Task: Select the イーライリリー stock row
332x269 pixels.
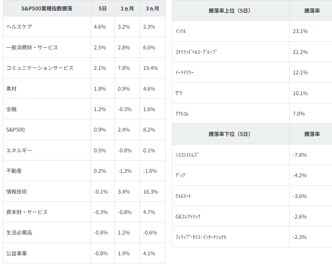Action: (x=185, y=72)
